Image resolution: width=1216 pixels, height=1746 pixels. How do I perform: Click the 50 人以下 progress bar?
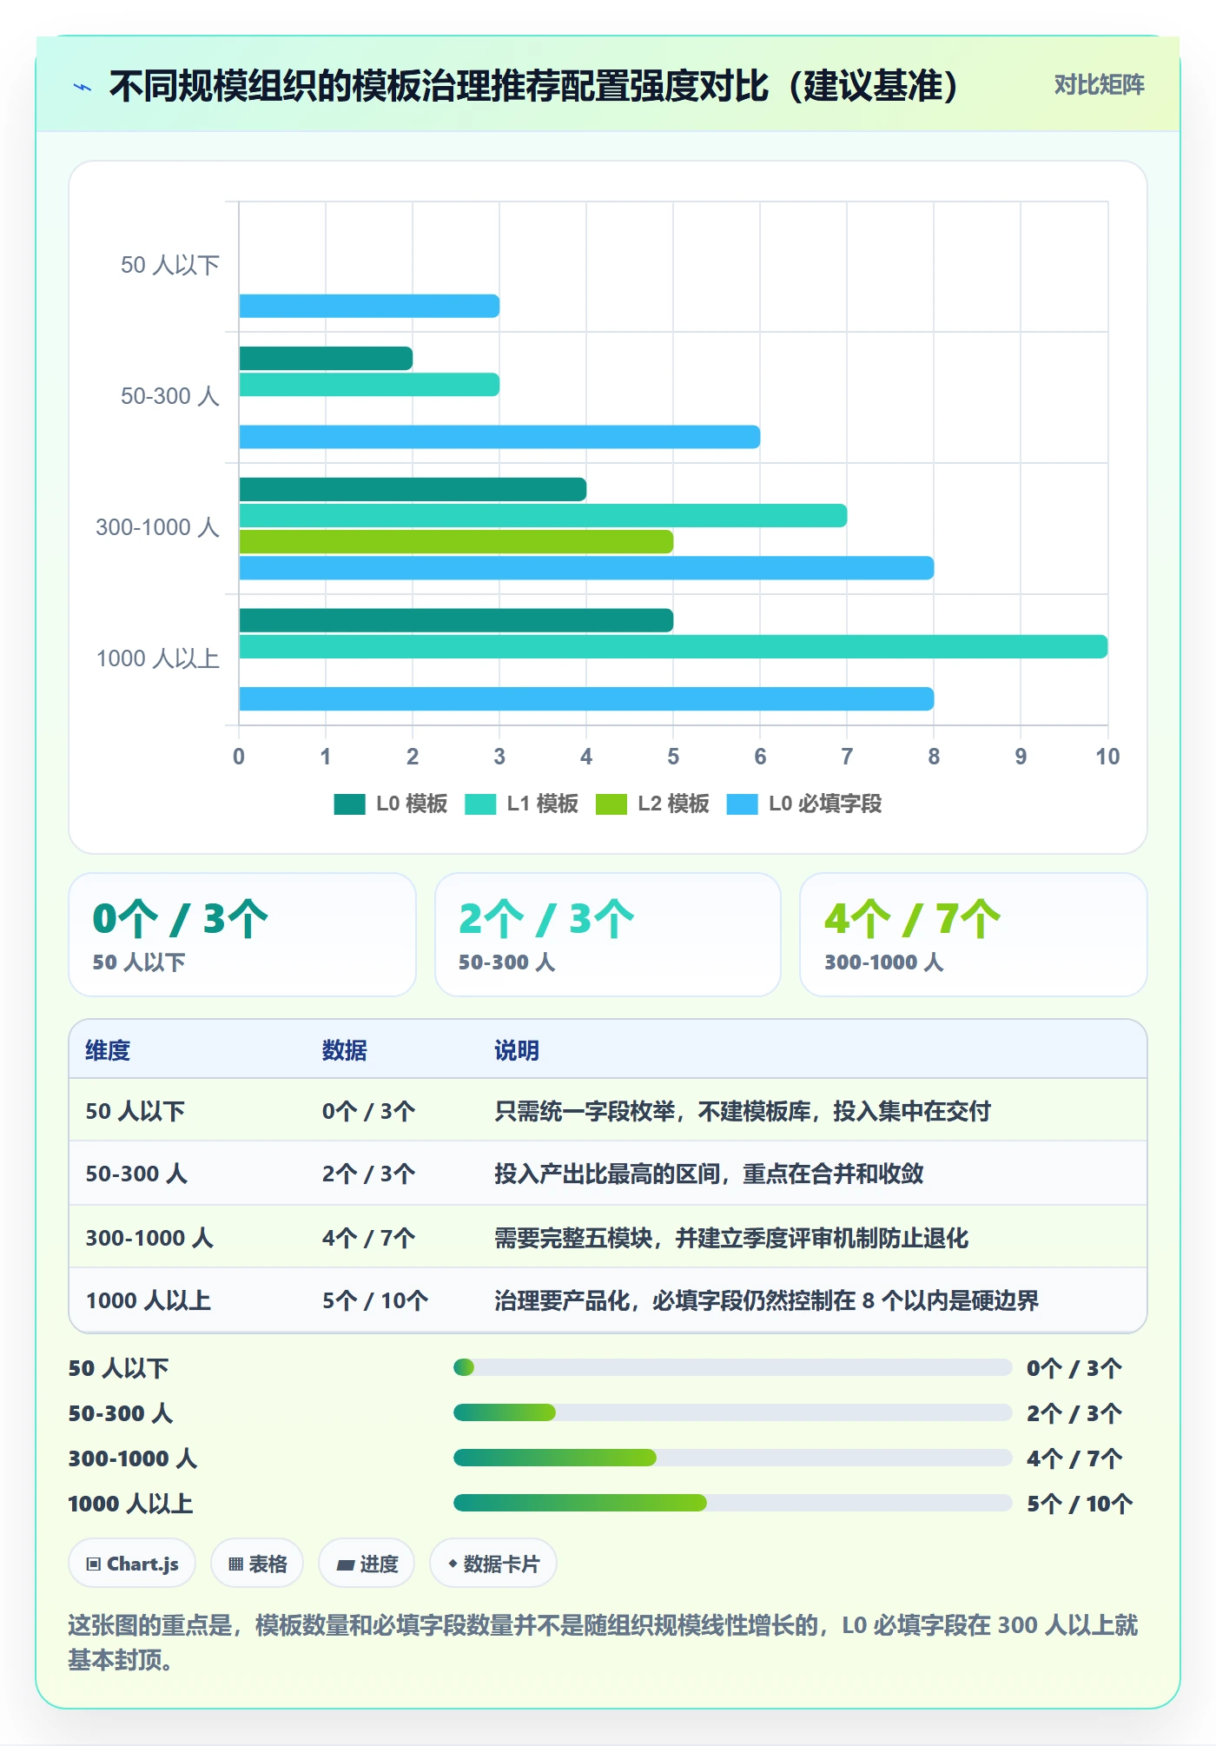coord(732,1367)
